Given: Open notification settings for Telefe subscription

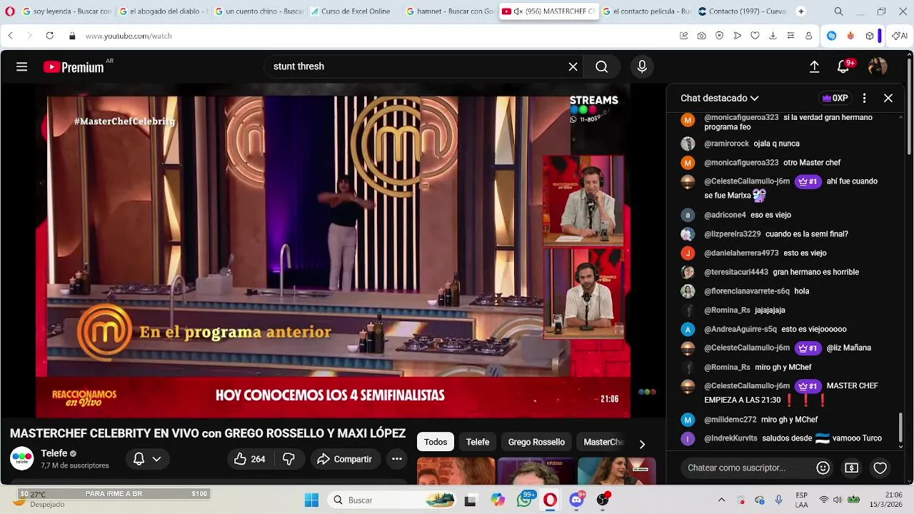Looking at the screenshot, I should tap(148, 459).
